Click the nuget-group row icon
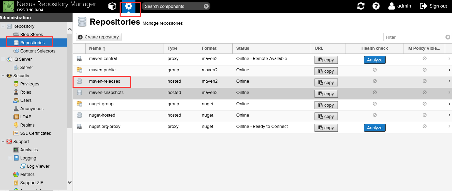 pos(79,104)
